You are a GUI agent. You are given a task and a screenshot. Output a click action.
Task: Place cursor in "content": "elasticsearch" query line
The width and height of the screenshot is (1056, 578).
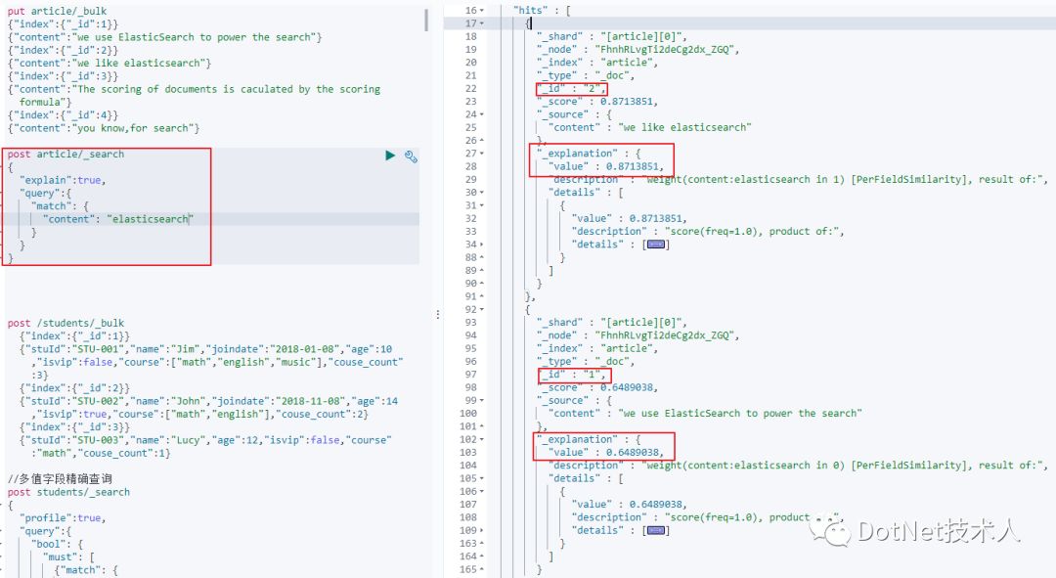[x=117, y=220]
